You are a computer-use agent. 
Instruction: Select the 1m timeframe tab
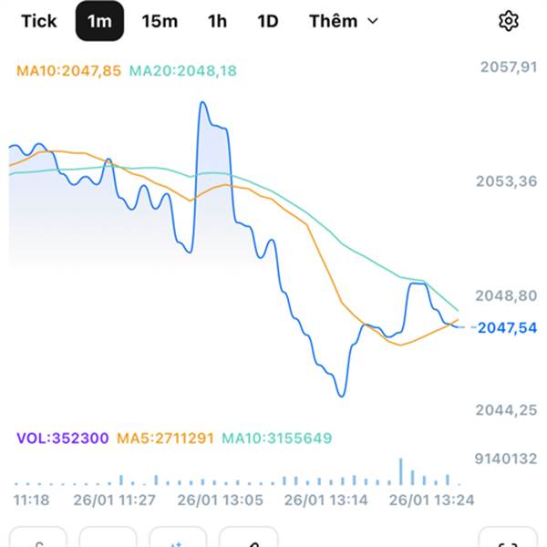click(98, 21)
